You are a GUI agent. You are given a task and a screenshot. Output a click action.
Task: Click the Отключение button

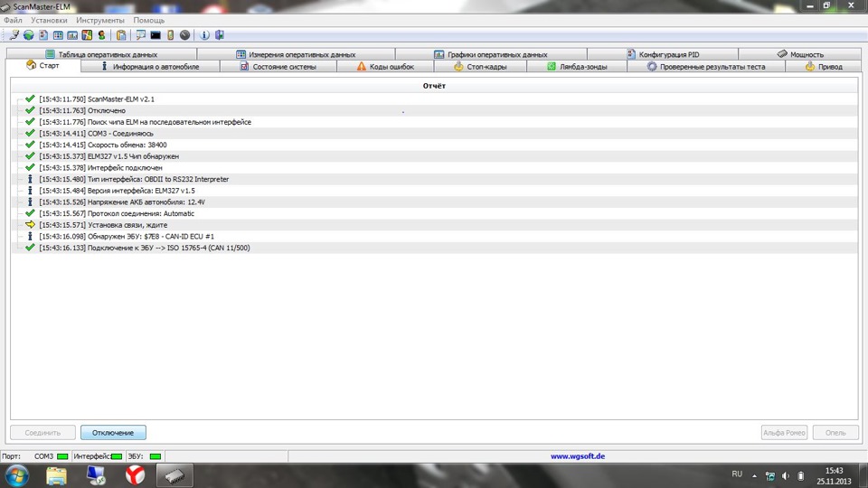click(x=114, y=433)
